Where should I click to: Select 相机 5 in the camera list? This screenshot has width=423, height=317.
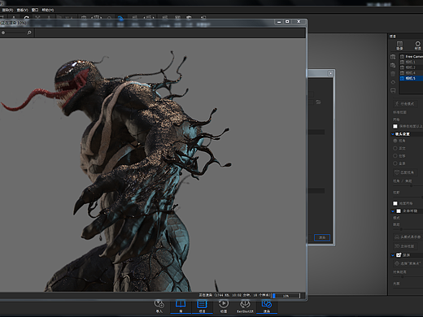pos(411,78)
